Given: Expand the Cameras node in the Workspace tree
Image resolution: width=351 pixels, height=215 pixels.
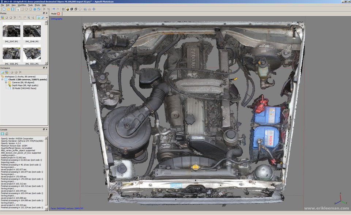Looking at the screenshot, I should (6, 82).
